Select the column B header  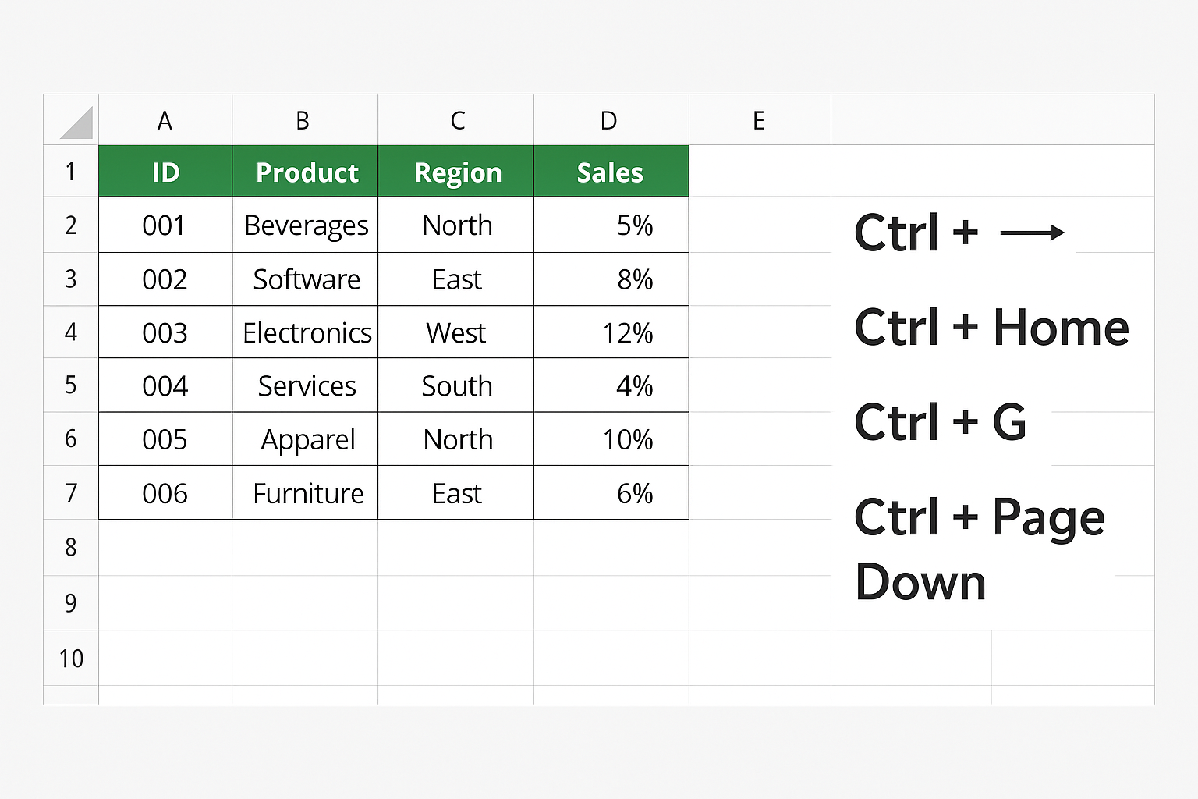tap(305, 120)
